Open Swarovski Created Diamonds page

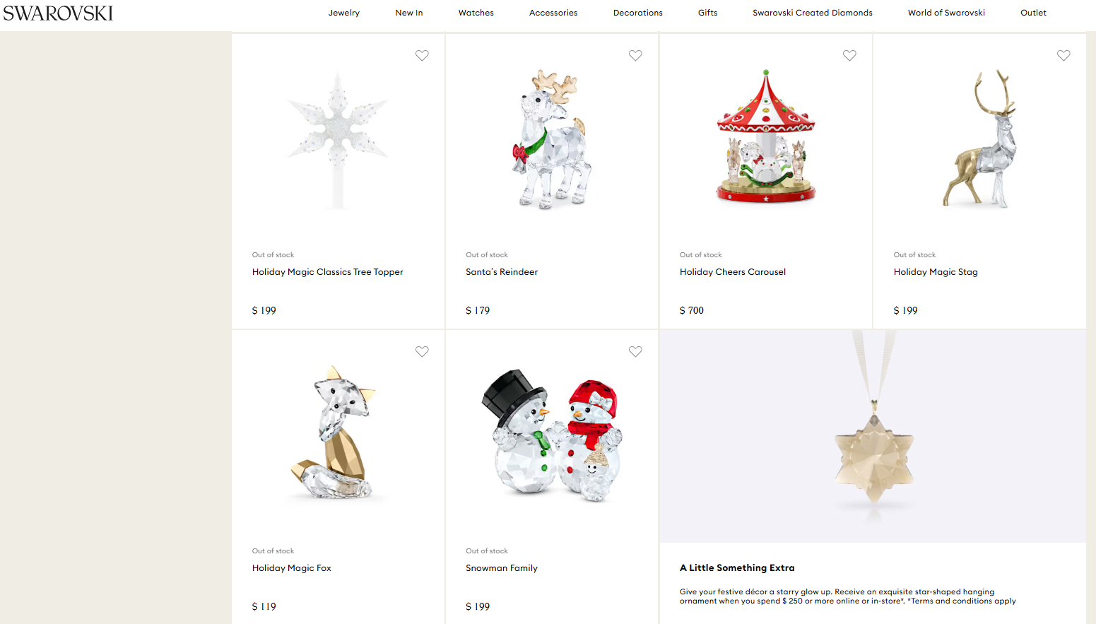[813, 13]
